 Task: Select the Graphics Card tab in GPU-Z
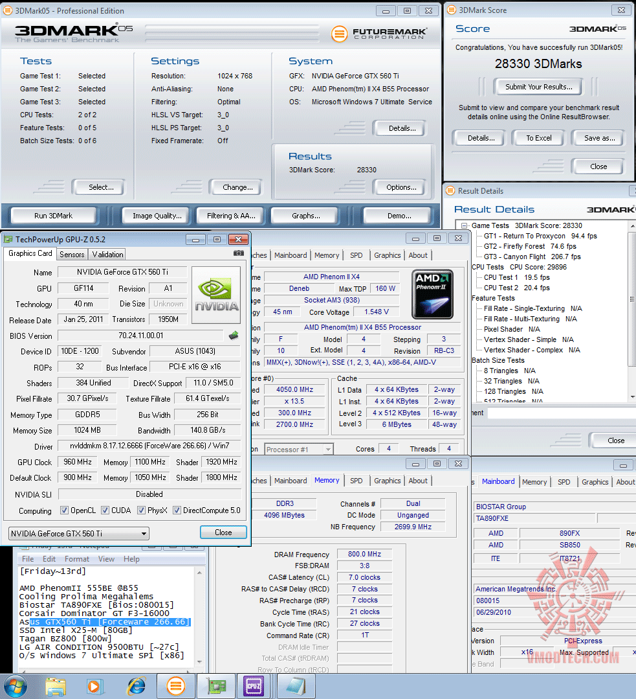tap(30, 253)
